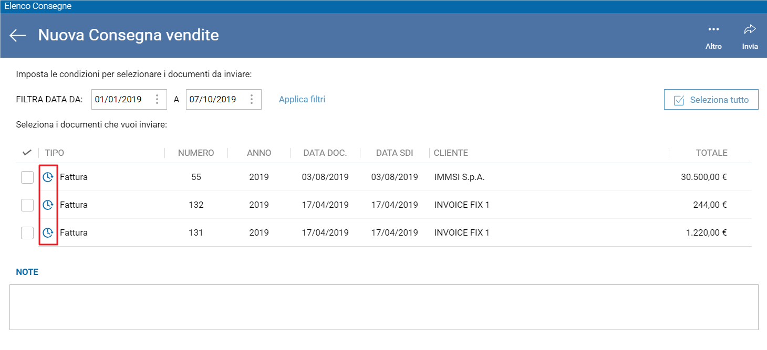Click clock status icon for invoice 132

click(x=48, y=205)
